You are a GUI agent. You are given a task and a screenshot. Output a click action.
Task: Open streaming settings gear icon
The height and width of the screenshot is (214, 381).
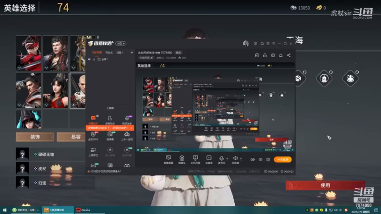[x=268, y=159]
